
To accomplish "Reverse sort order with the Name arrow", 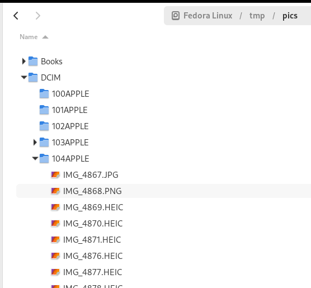I will 45,37.
